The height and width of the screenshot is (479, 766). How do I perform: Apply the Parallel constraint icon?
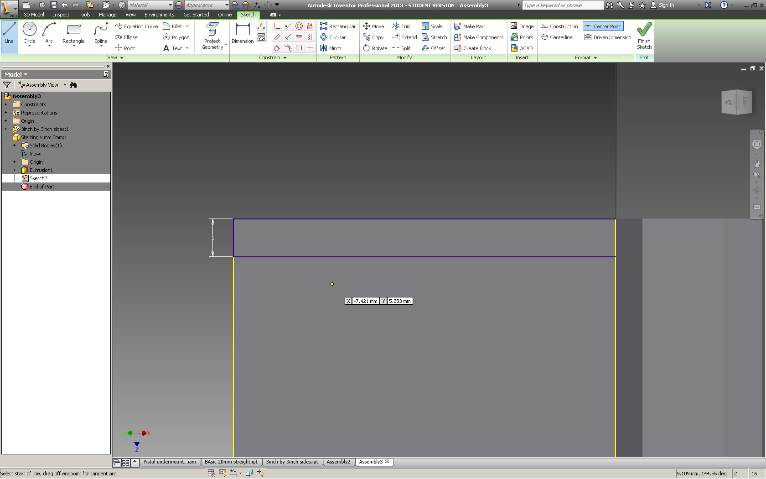[x=277, y=37]
